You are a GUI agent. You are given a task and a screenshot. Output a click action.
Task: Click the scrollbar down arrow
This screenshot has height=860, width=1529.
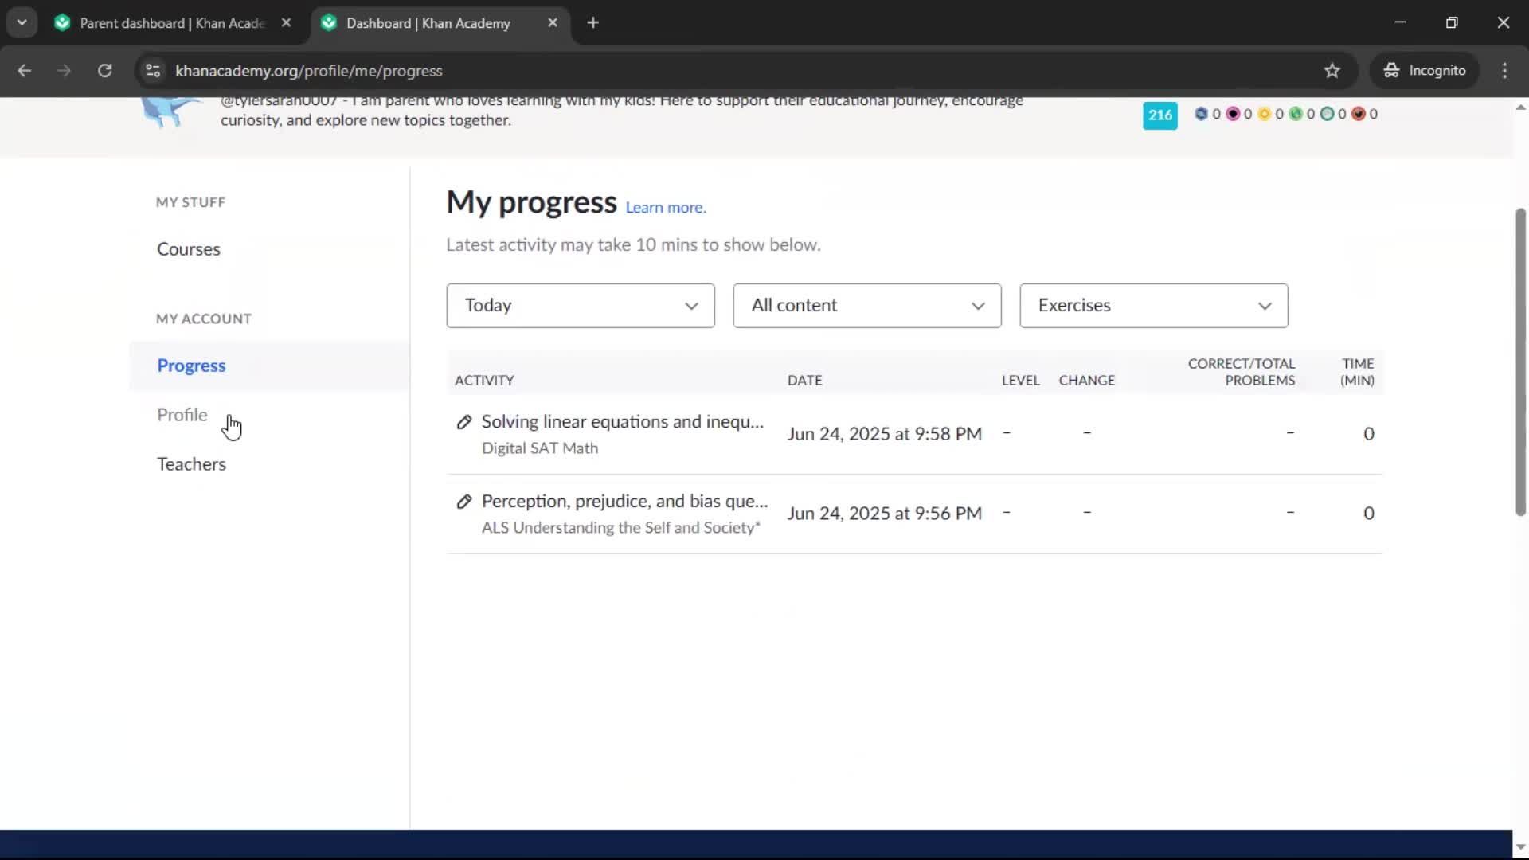[1520, 847]
